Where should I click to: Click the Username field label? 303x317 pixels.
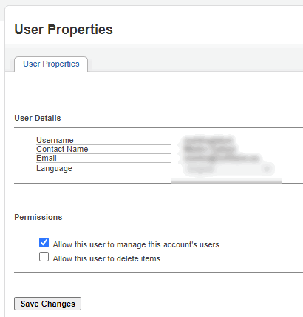[55, 140]
